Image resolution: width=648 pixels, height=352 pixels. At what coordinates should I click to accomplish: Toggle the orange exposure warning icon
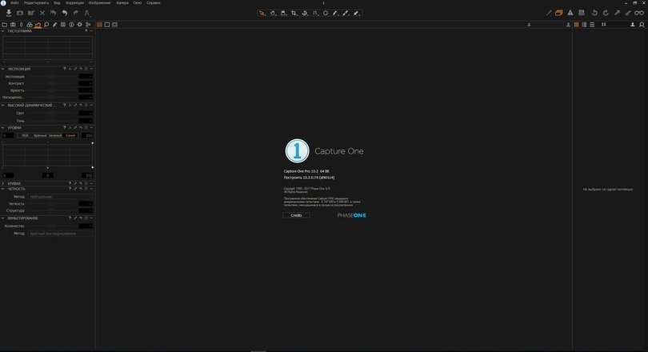click(x=558, y=13)
